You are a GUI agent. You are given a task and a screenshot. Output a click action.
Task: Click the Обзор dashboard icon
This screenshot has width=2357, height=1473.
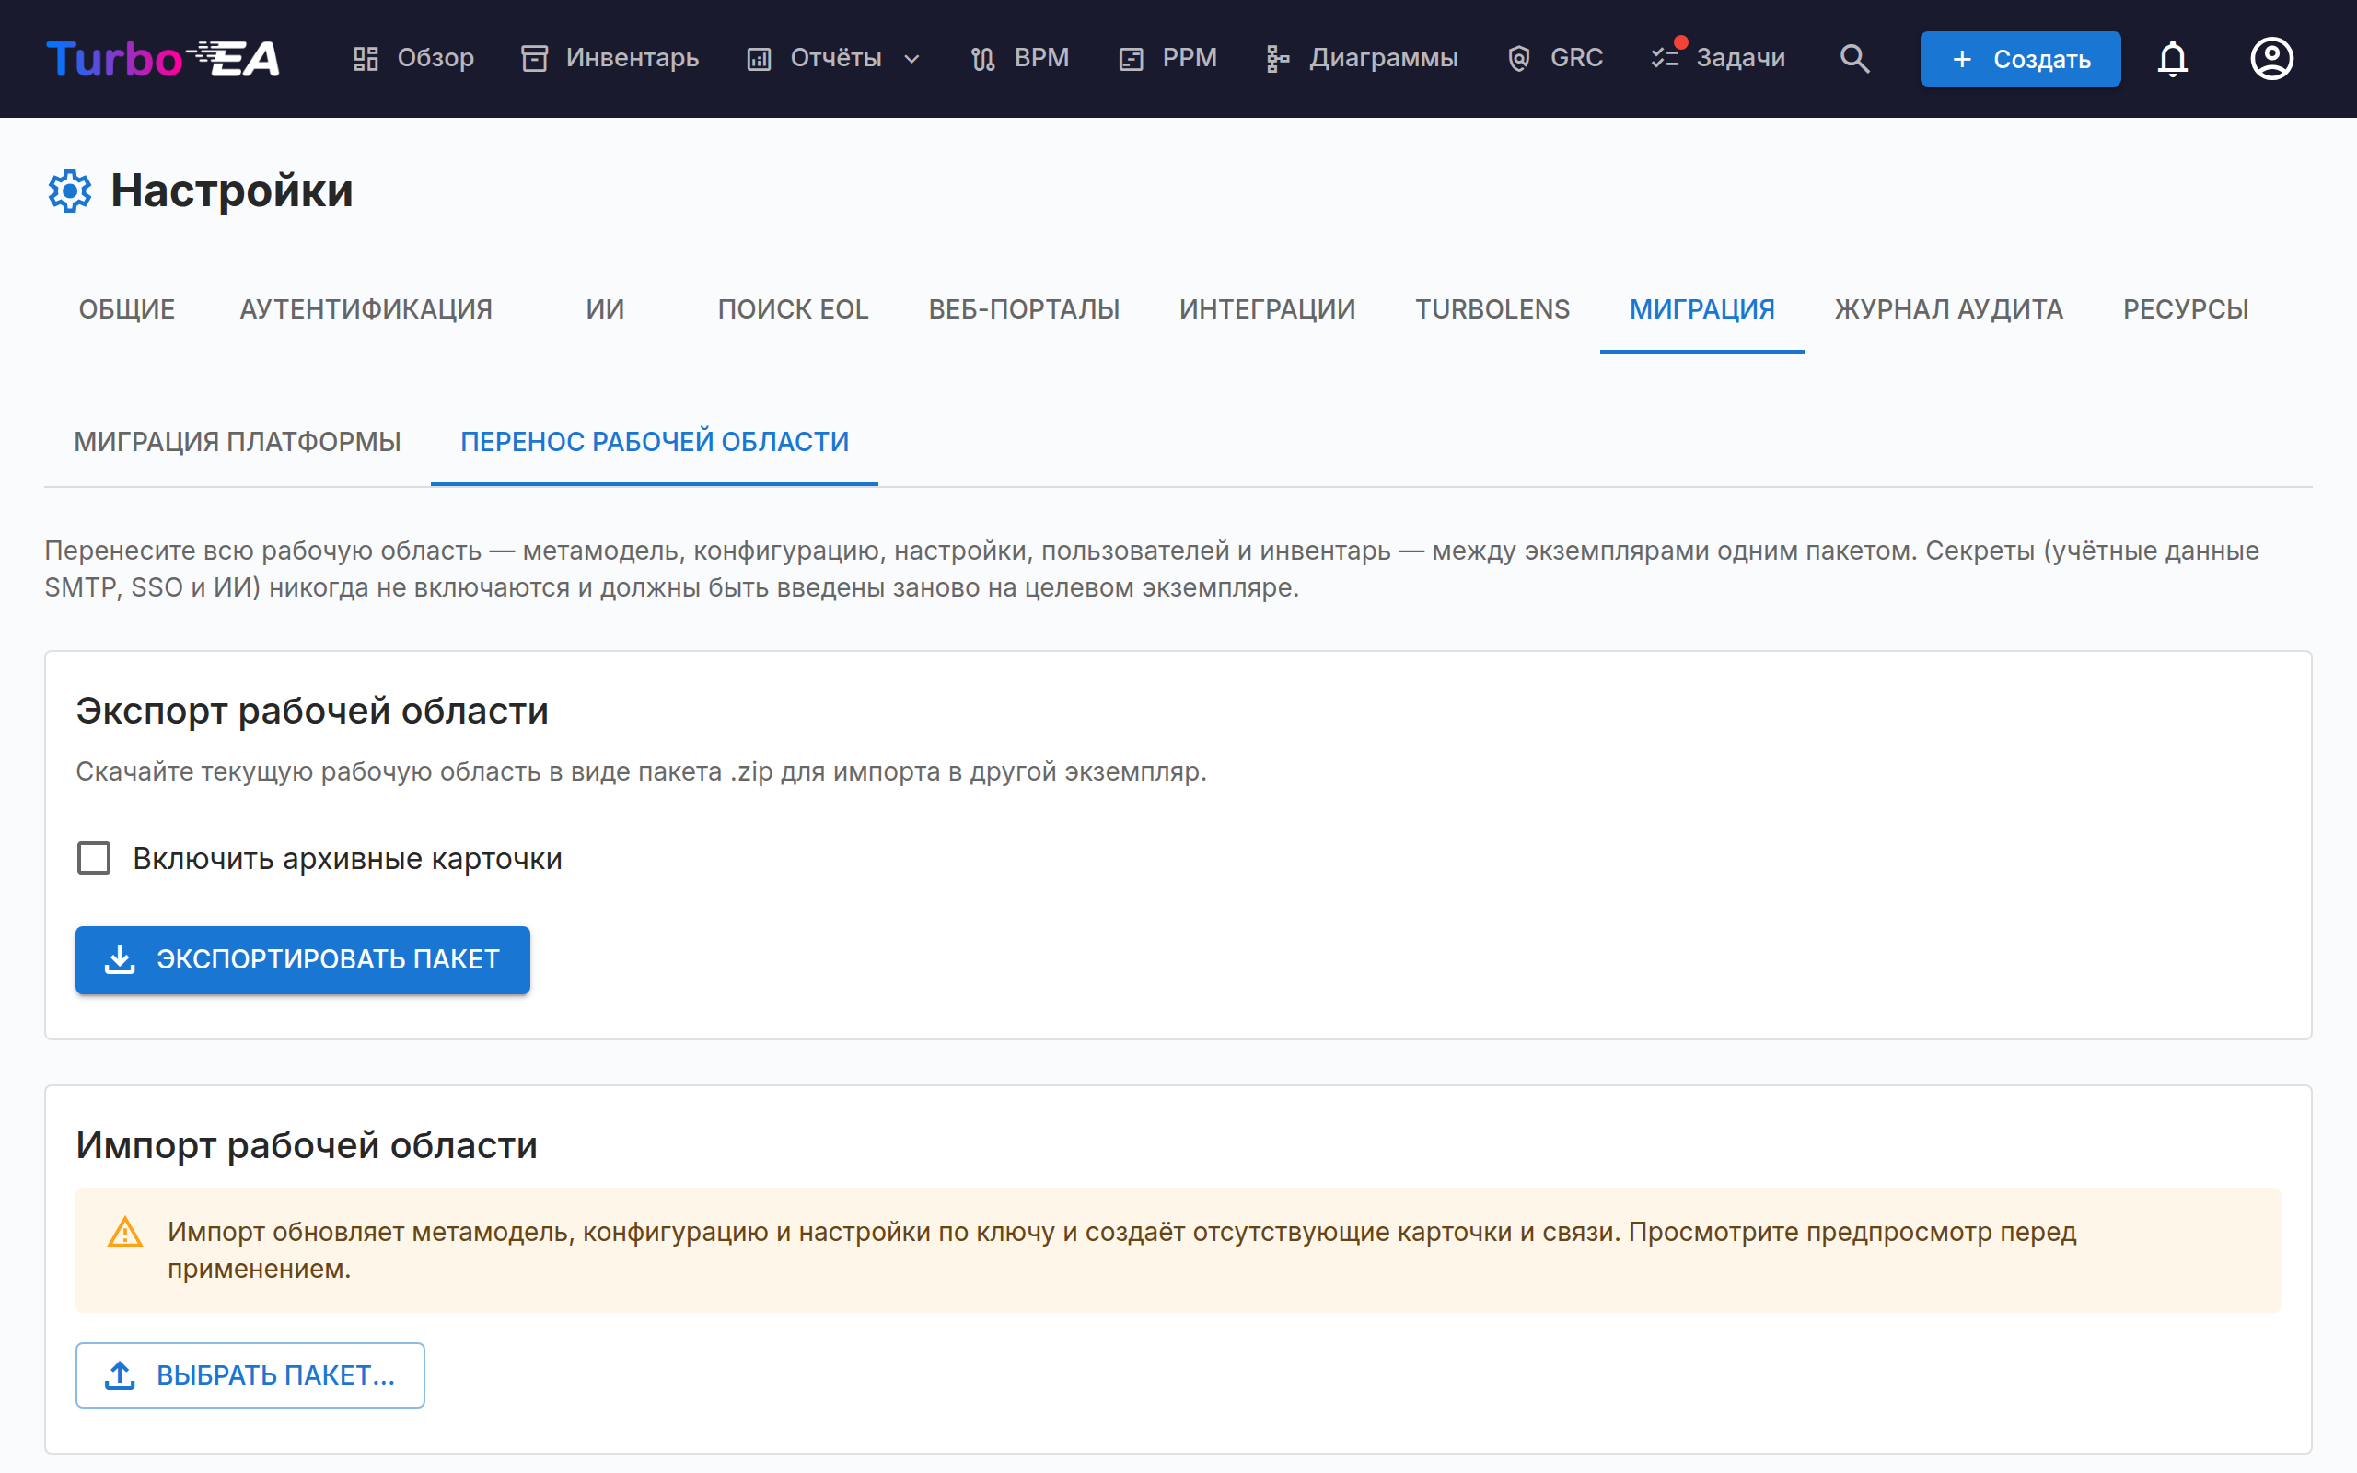pos(366,58)
